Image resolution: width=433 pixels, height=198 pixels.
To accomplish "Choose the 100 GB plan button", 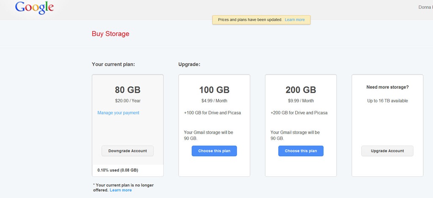I will tap(214, 151).
